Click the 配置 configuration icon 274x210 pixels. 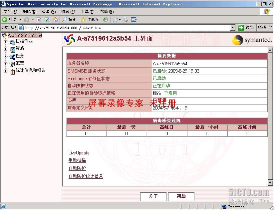pos(12,65)
